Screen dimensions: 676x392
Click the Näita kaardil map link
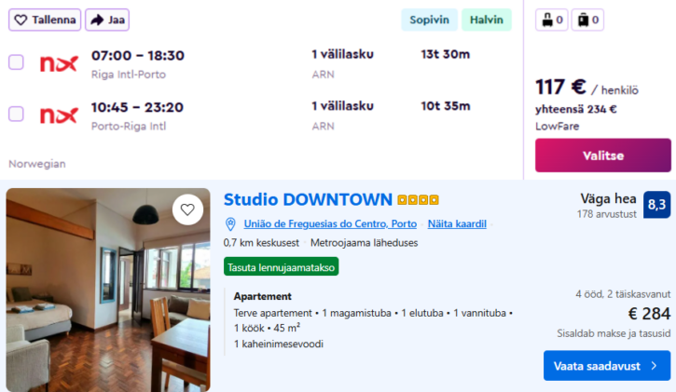click(457, 224)
